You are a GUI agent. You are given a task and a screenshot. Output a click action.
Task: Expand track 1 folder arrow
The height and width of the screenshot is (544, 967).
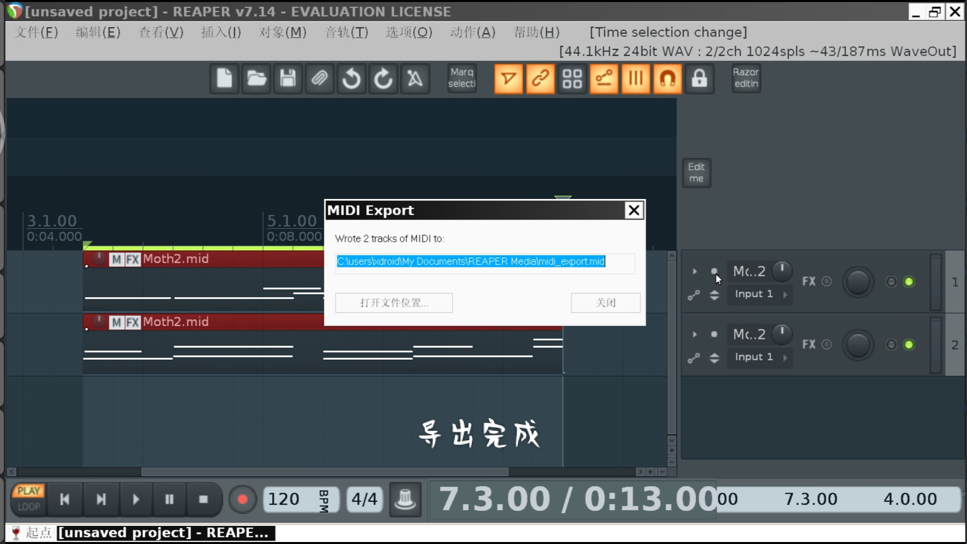[x=695, y=271]
